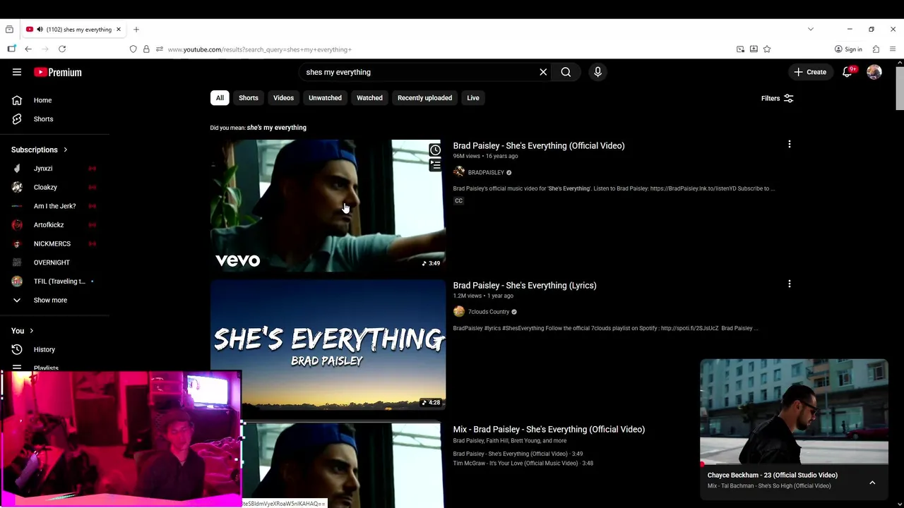Select the Live filter chip
Screen dimensions: 904x508
coord(473,98)
